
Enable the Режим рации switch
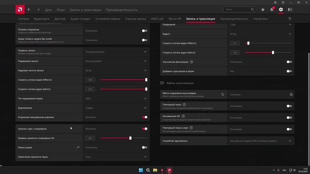144,147
